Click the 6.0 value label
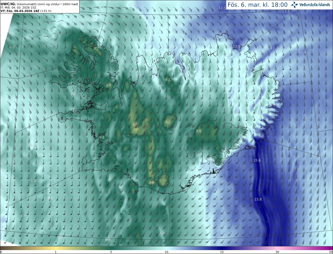Image resolution: width=333 pixels, height=254 pixels. (x=12, y=47)
